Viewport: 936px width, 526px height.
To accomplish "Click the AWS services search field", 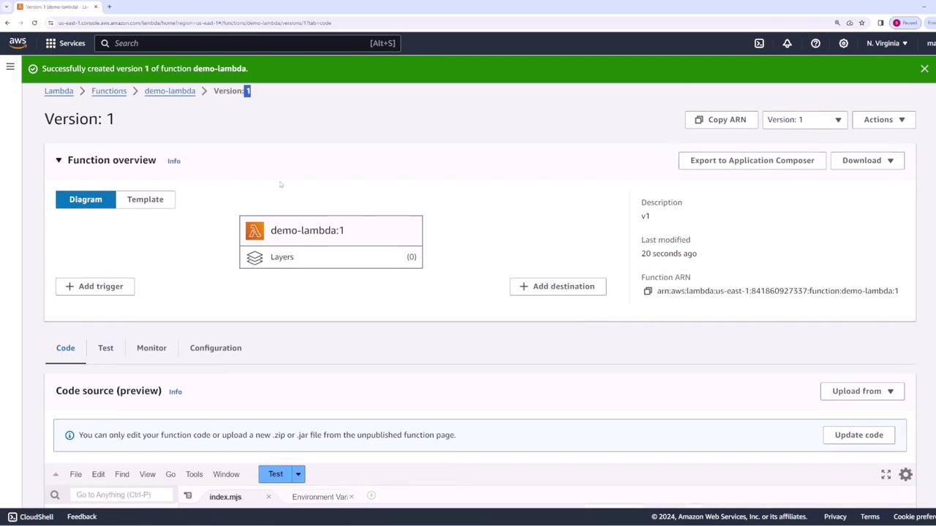I will pyautogui.click(x=247, y=43).
